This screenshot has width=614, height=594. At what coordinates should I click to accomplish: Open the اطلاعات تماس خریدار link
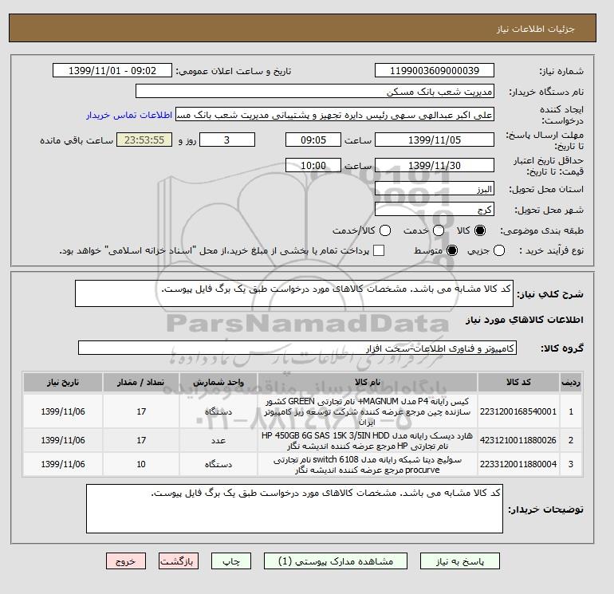point(128,115)
